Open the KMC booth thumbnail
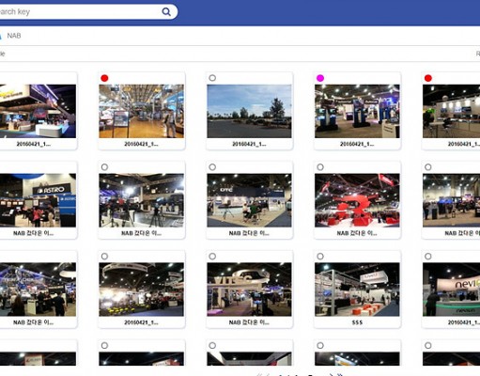This screenshot has height=376, width=480. pyautogui.click(x=249, y=200)
